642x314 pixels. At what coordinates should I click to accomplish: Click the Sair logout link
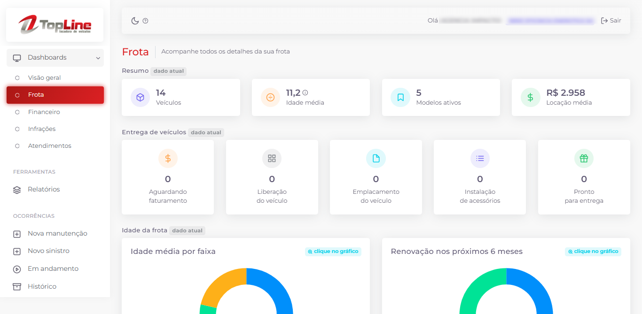click(x=611, y=21)
